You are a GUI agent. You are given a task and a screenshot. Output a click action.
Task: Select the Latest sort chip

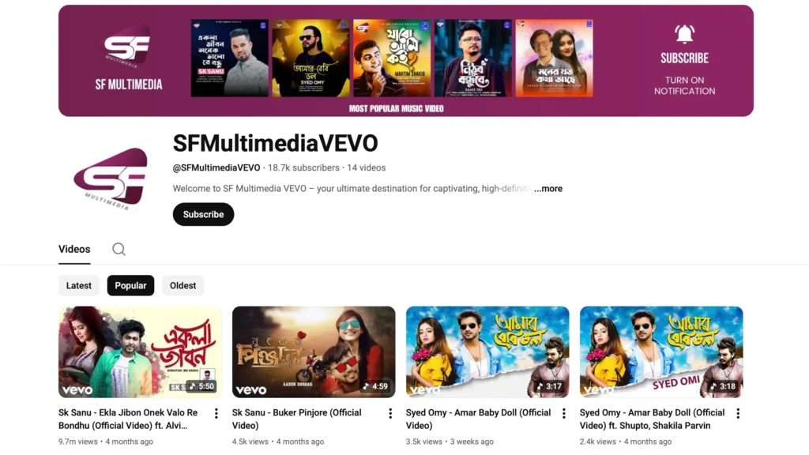pos(78,285)
